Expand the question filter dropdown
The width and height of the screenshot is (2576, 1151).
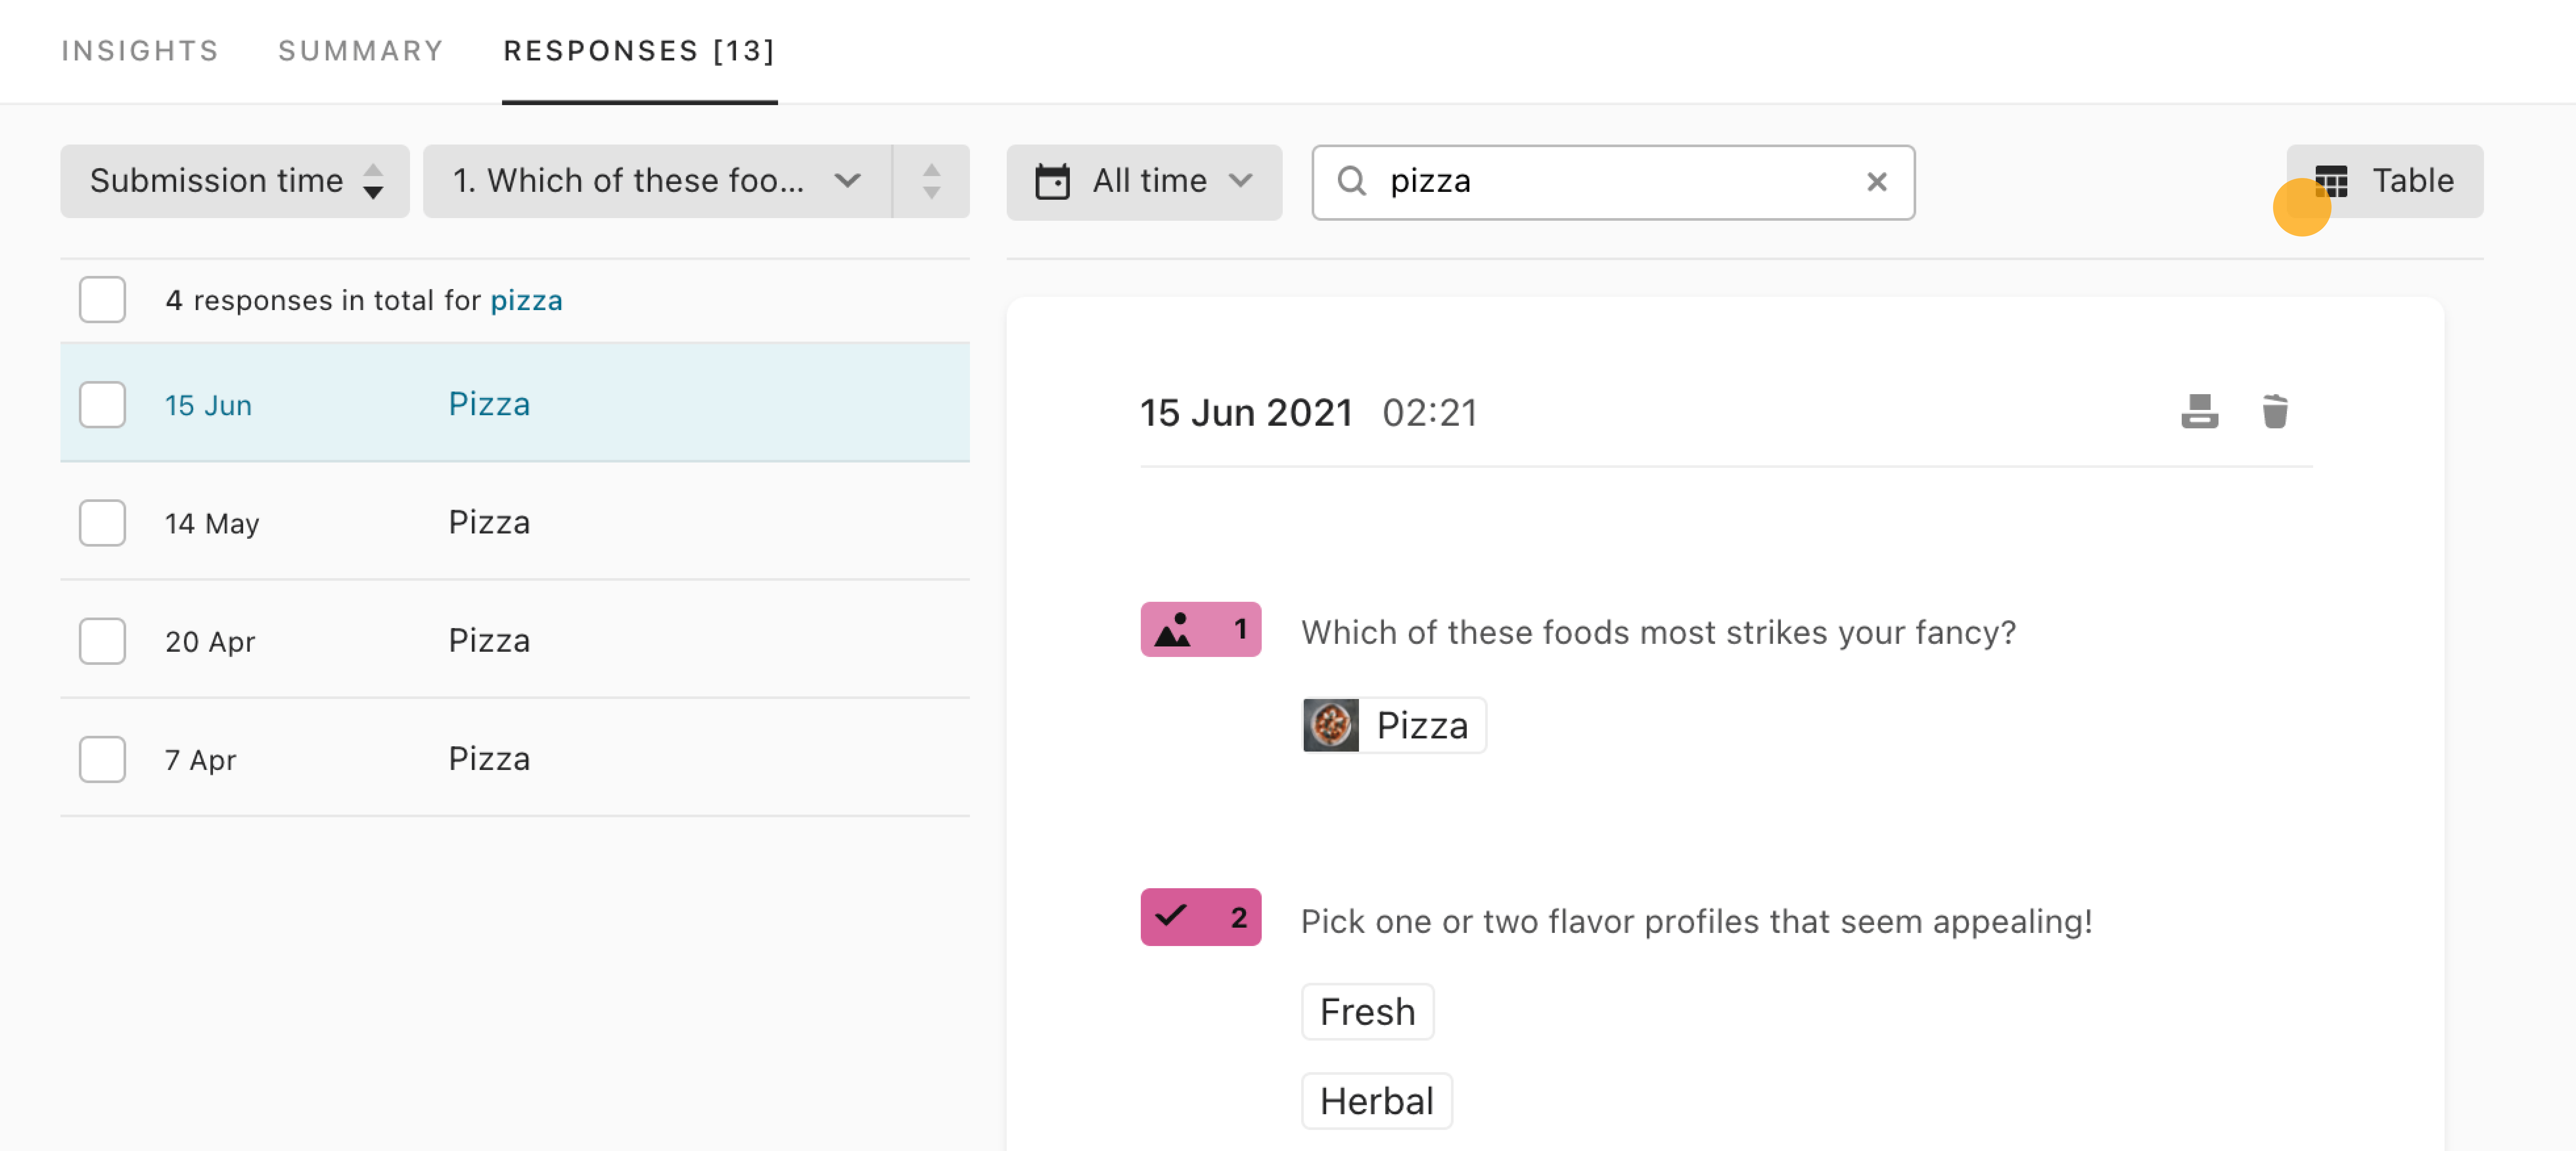pyautogui.click(x=660, y=181)
